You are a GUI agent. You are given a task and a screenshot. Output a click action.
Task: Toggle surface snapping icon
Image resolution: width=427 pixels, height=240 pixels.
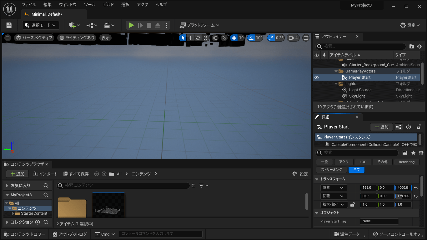pos(224,38)
